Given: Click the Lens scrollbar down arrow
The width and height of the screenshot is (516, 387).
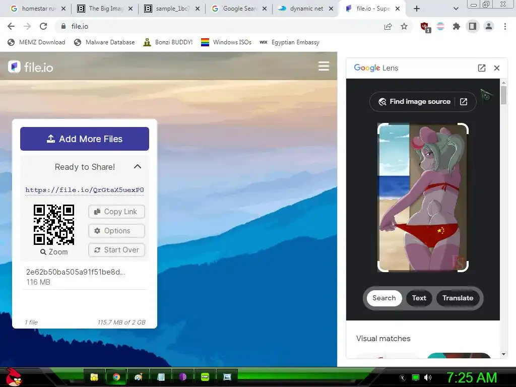Looking at the screenshot, I should pos(503,354).
